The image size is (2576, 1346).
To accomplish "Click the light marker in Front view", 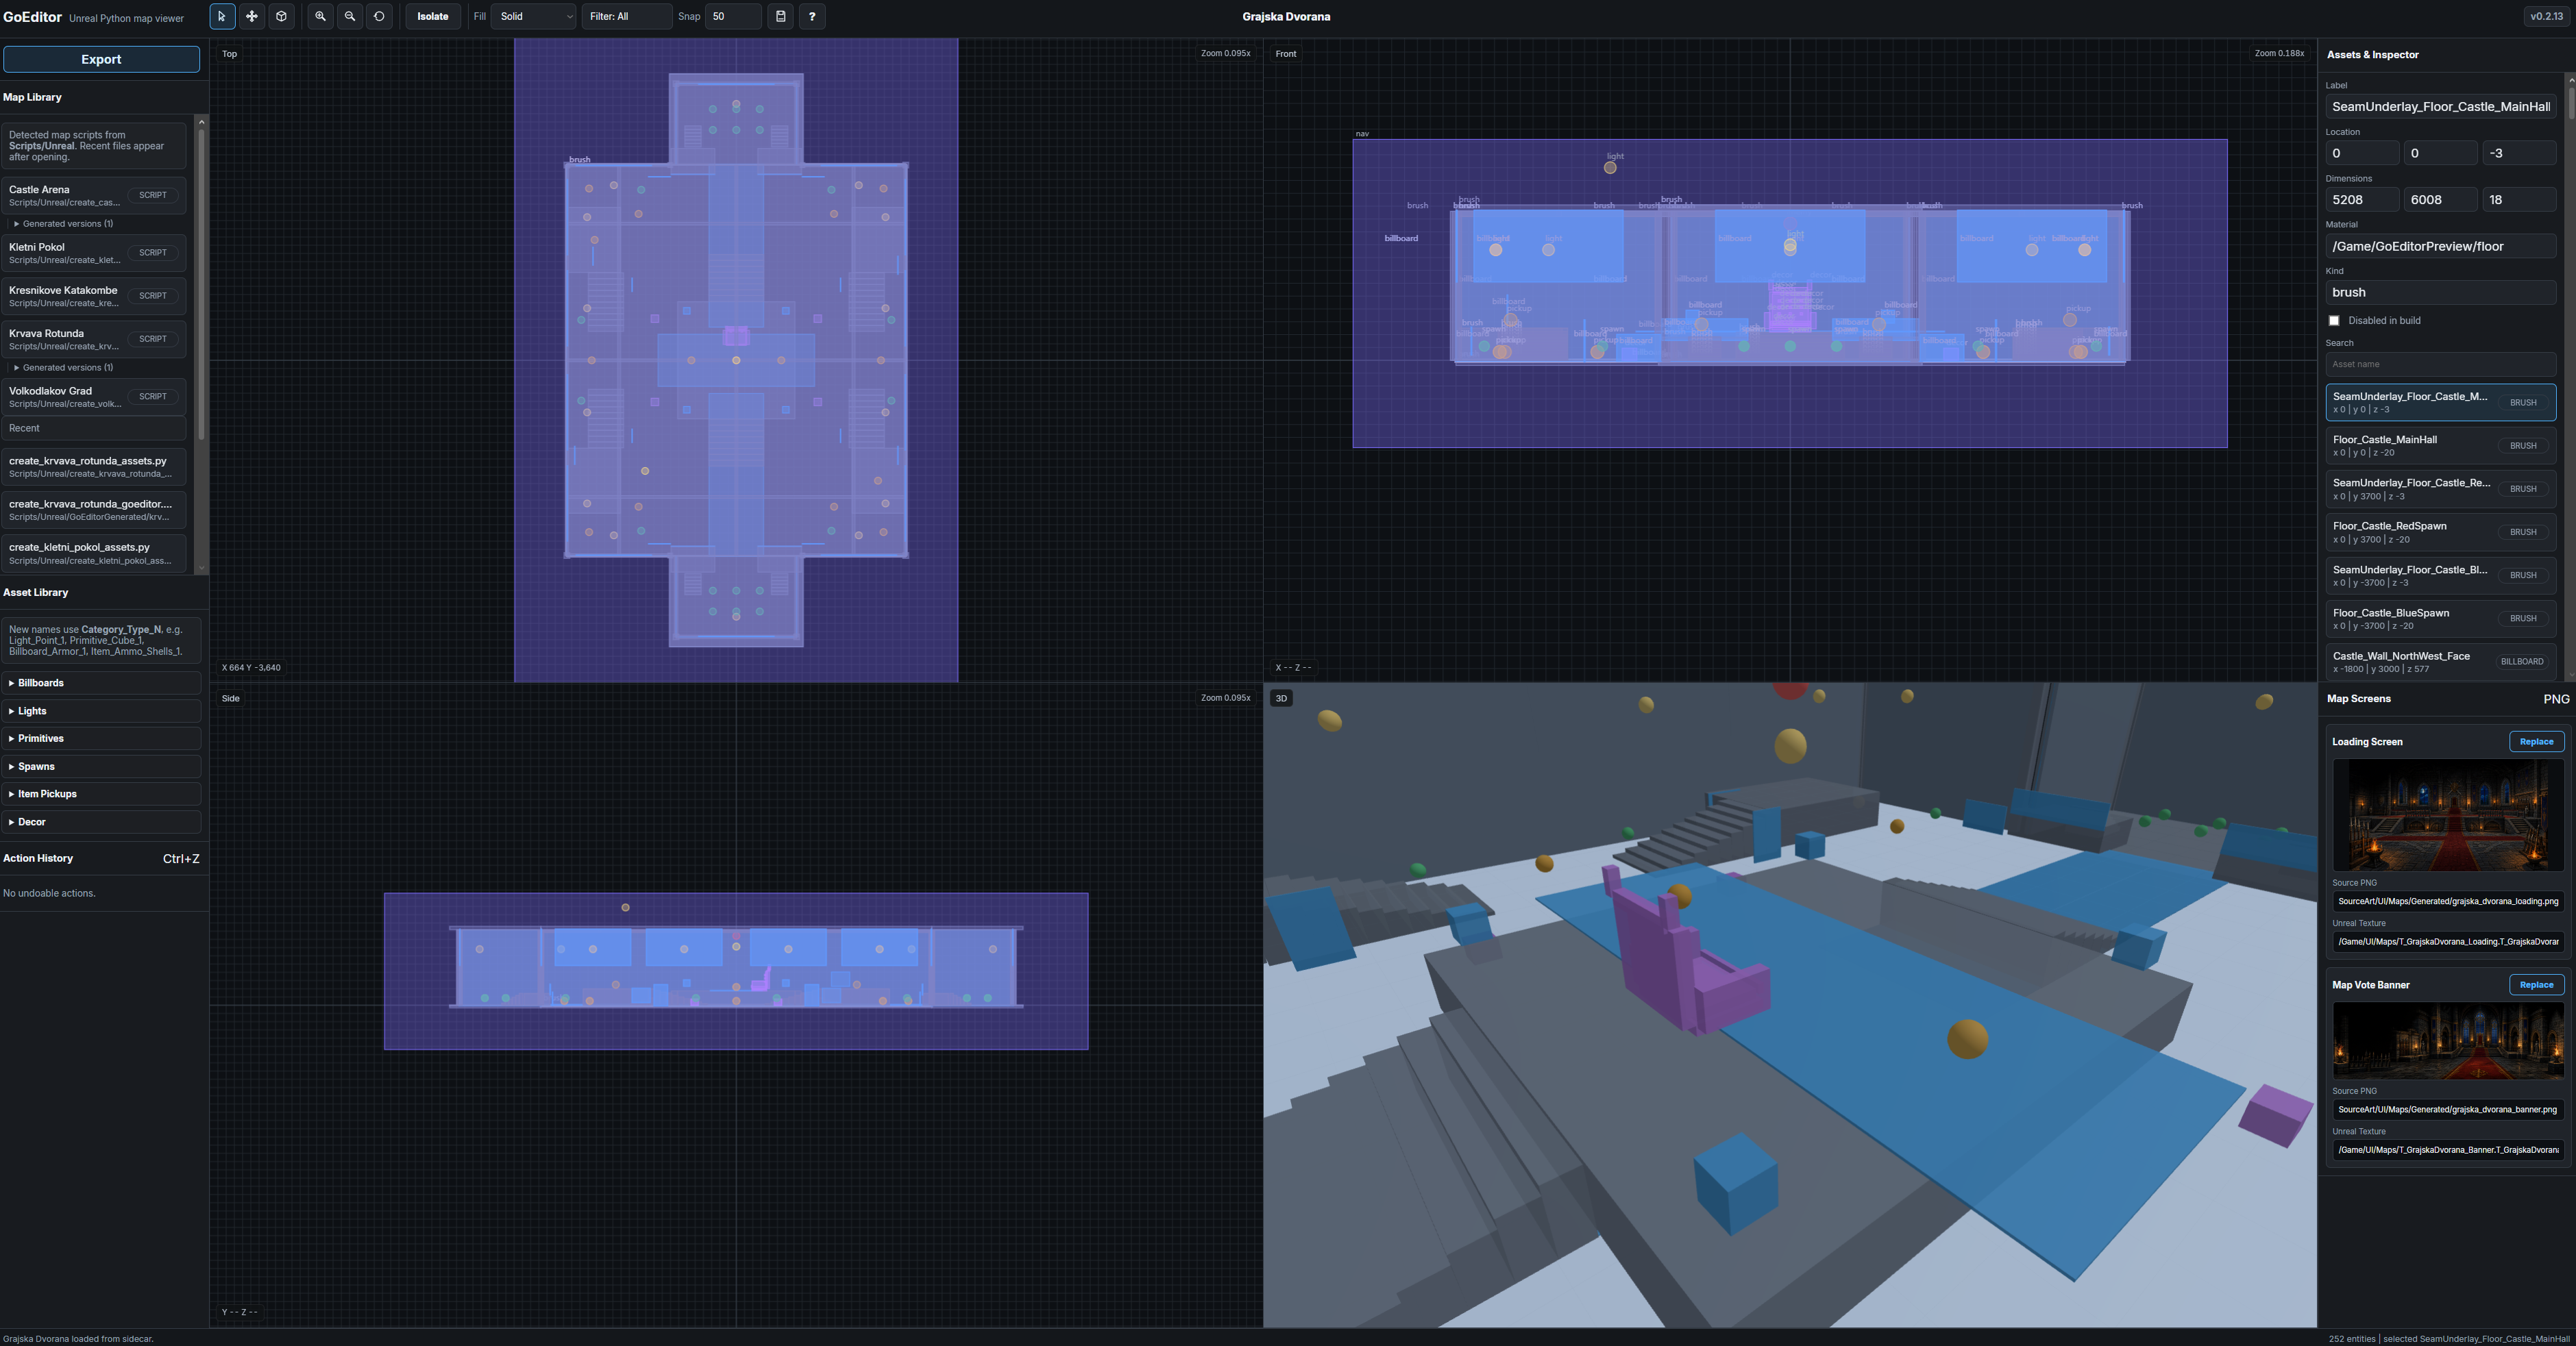I will tap(1610, 168).
